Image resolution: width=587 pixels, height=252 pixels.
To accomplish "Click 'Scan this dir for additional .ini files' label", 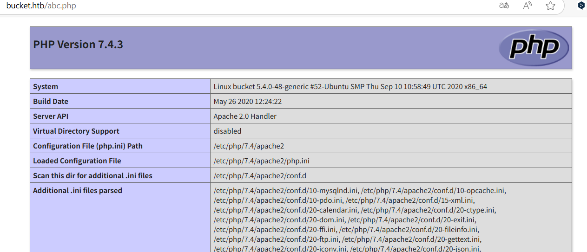I will 92,175.
